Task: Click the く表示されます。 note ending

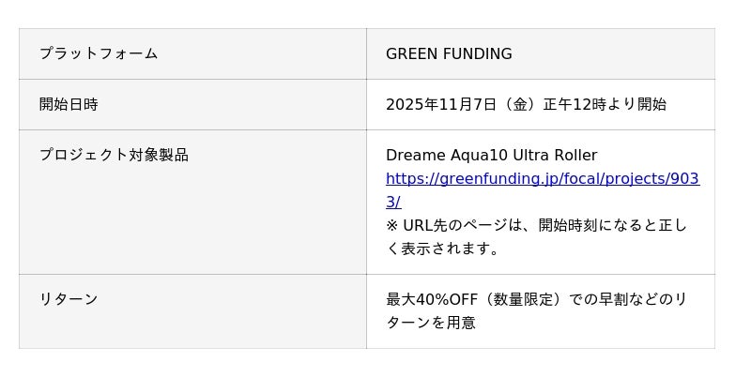Action: 442,249
